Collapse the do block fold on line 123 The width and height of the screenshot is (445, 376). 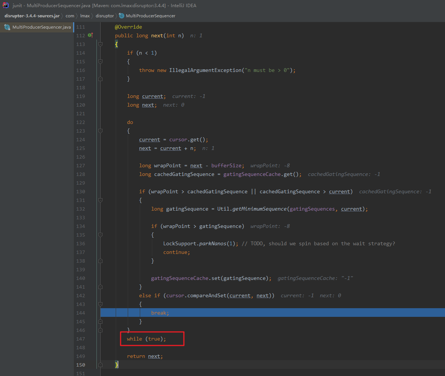(100, 131)
